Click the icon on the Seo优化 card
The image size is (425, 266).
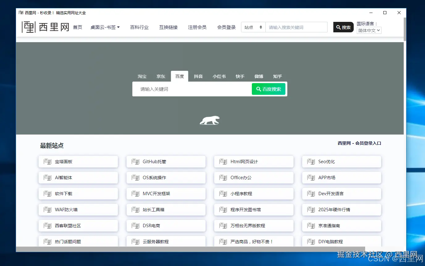[x=311, y=162]
